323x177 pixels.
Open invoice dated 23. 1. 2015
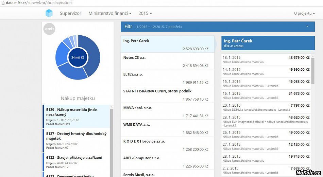click(266, 121)
